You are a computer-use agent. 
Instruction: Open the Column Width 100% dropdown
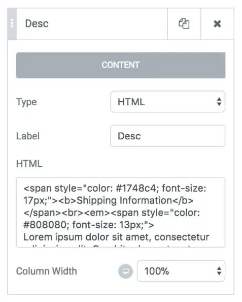point(181,271)
